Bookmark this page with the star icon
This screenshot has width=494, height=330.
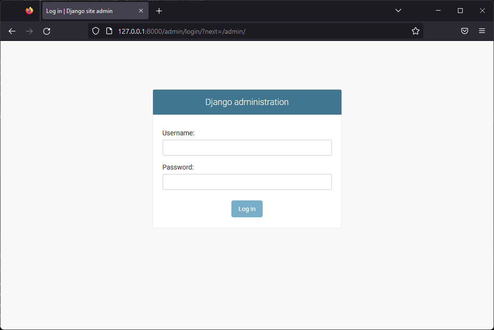tap(415, 31)
